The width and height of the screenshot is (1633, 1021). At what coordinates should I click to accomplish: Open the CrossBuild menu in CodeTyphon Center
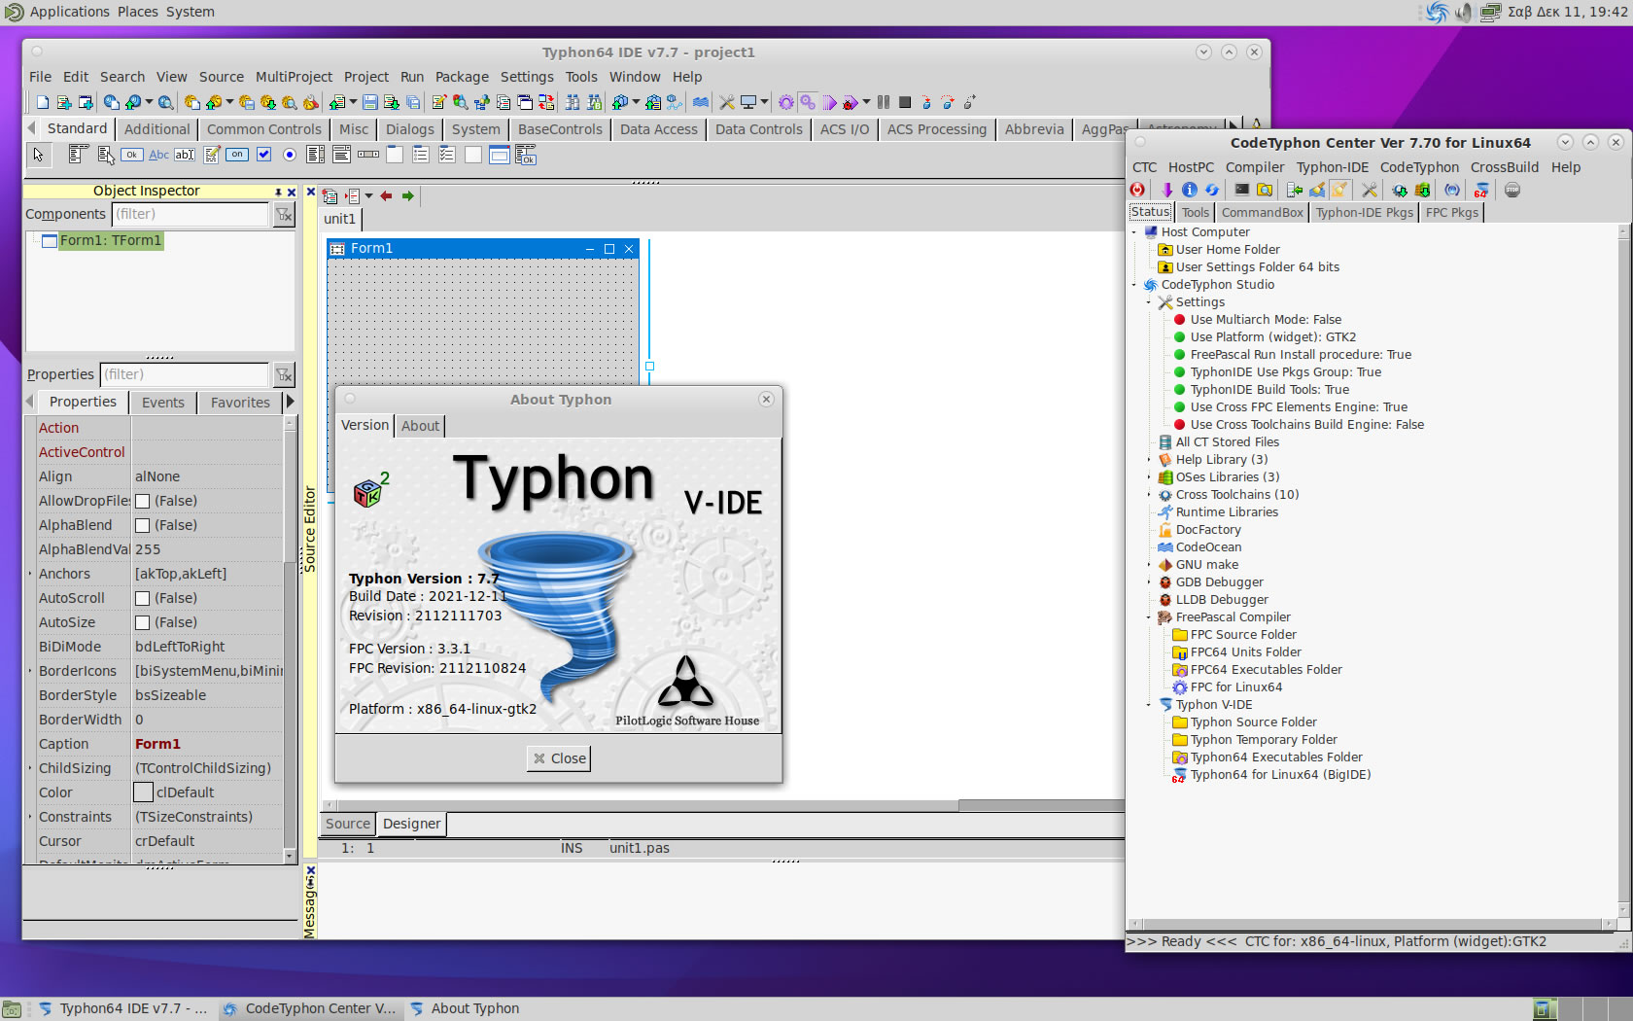click(1504, 167)
